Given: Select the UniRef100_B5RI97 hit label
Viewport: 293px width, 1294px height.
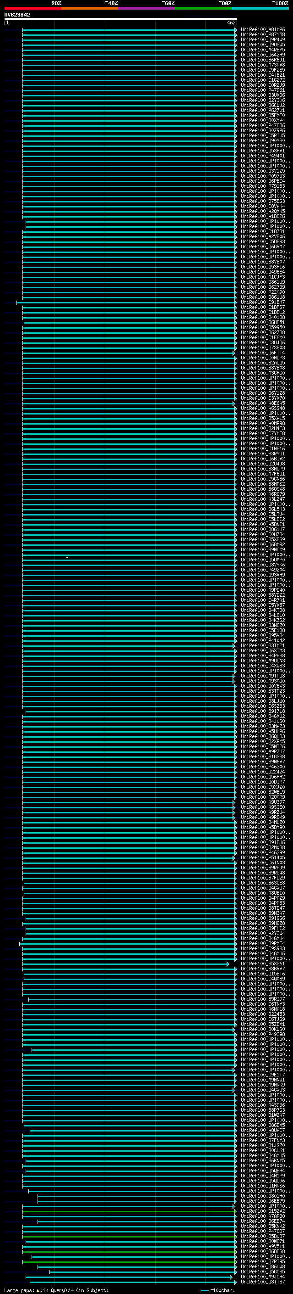Looking at the screenshot, I should (263, 999).
